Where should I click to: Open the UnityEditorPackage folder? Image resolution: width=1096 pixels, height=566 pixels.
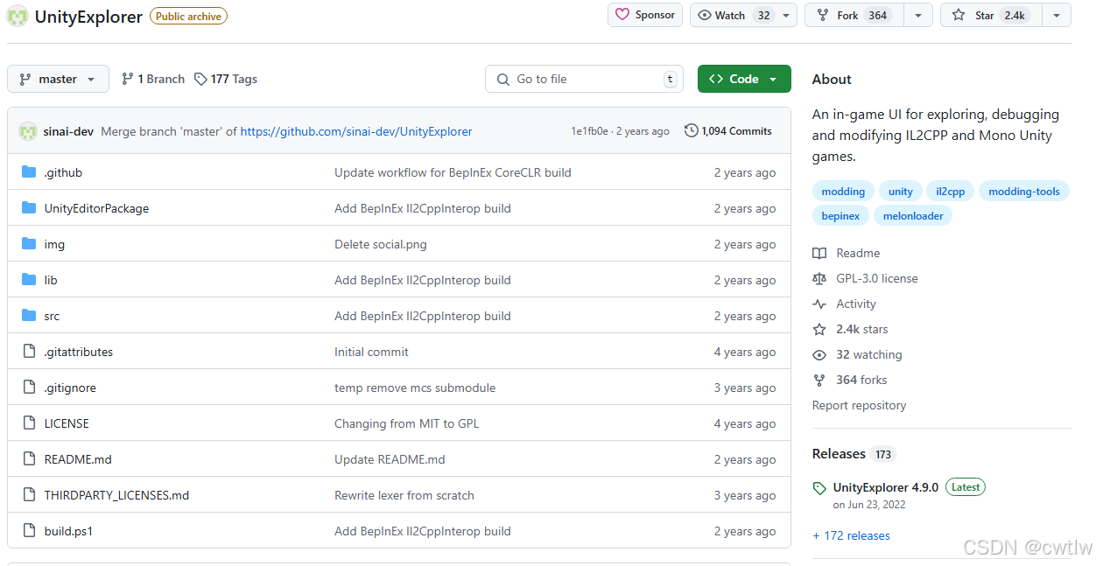click(96, 208)
